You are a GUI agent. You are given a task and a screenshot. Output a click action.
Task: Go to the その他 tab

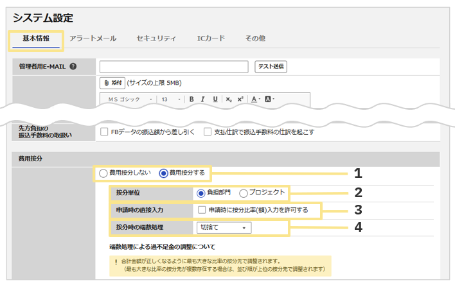255,39
